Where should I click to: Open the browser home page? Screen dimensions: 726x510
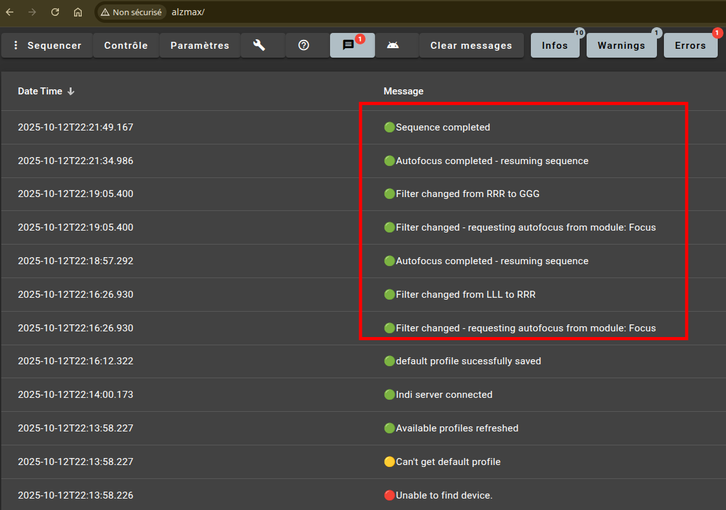(78, 12)
